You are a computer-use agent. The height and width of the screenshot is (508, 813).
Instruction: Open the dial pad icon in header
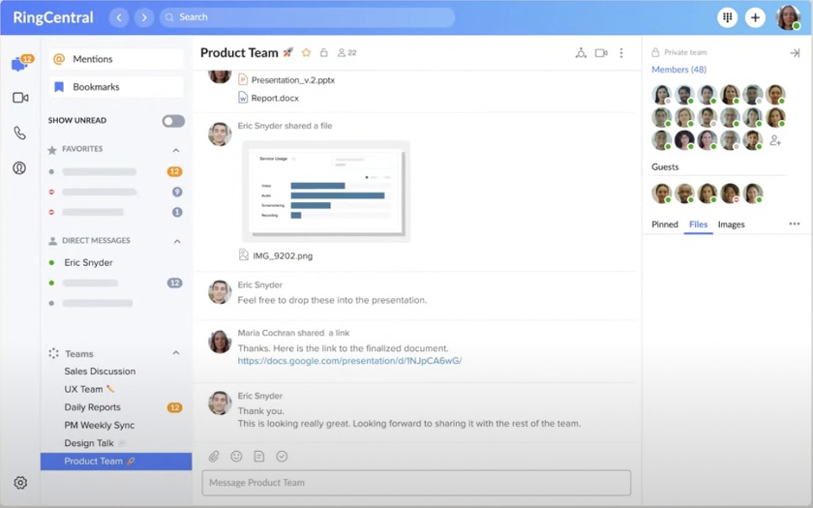[727, 17]
